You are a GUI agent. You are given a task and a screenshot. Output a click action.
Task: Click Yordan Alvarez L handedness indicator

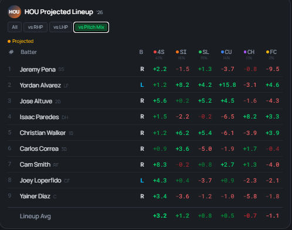point(142,85)
